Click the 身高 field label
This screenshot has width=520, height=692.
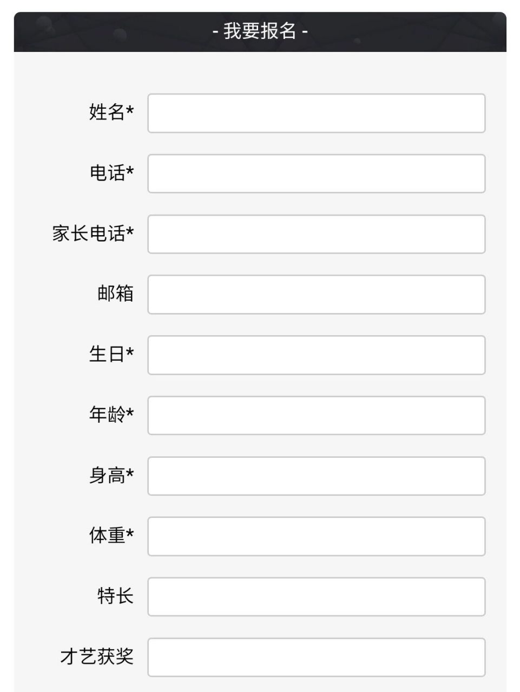[111, 473]
